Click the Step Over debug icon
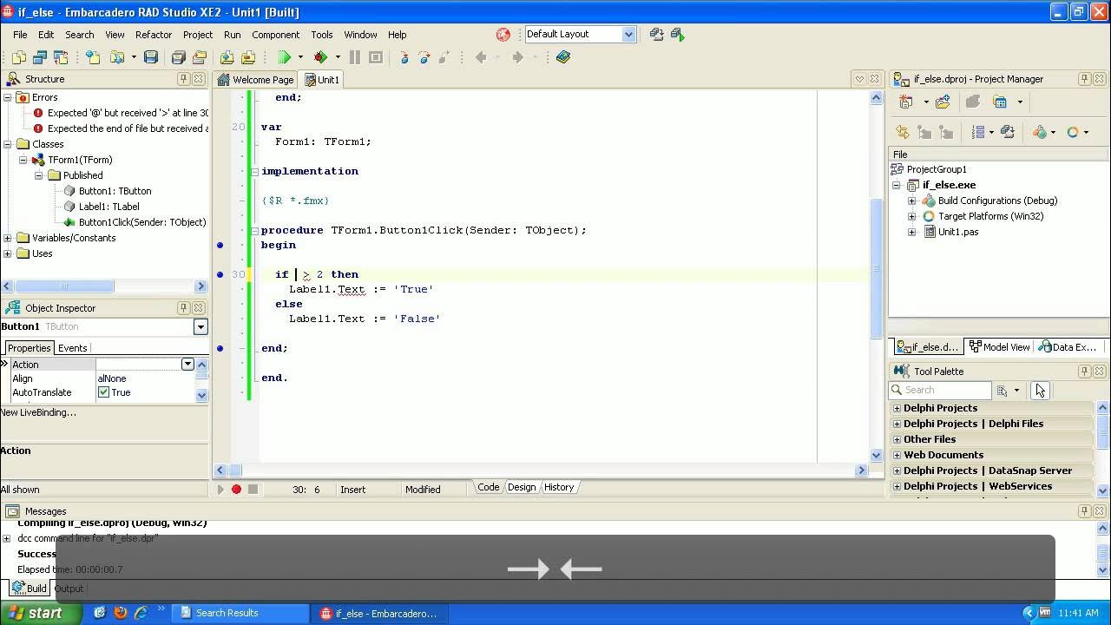The height and width of the screenshot is (625, 1111). pyautogui.click(x=424, y=57)
